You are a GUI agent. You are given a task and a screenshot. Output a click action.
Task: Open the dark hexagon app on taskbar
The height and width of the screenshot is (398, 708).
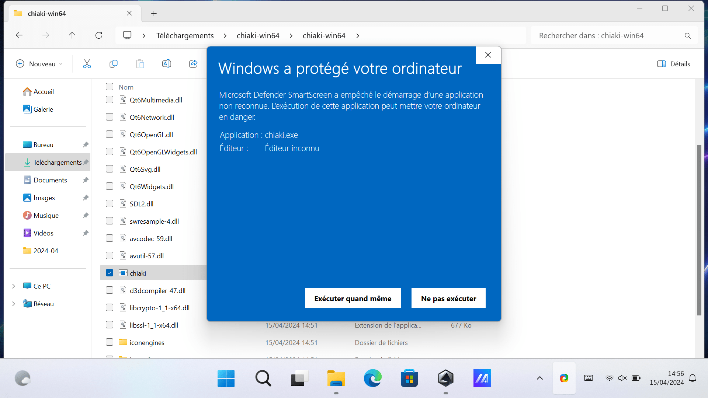[x=446, y=378]
